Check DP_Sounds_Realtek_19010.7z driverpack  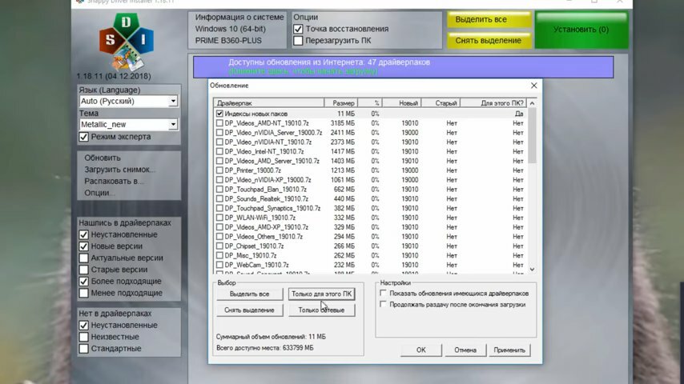tap(219, 198)
